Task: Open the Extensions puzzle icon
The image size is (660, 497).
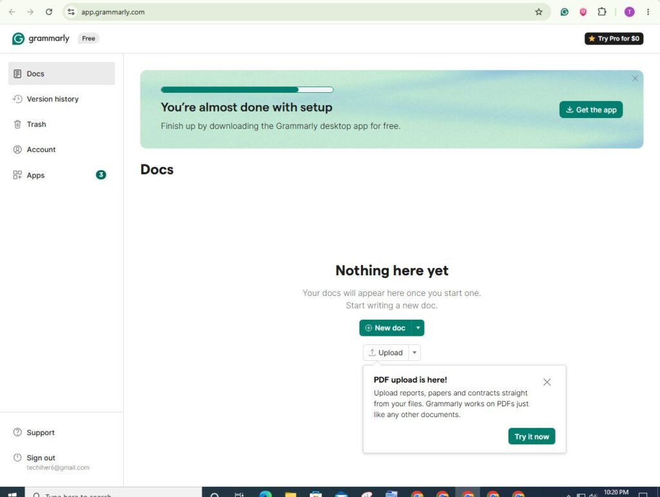Action: (x=602, y=12)
